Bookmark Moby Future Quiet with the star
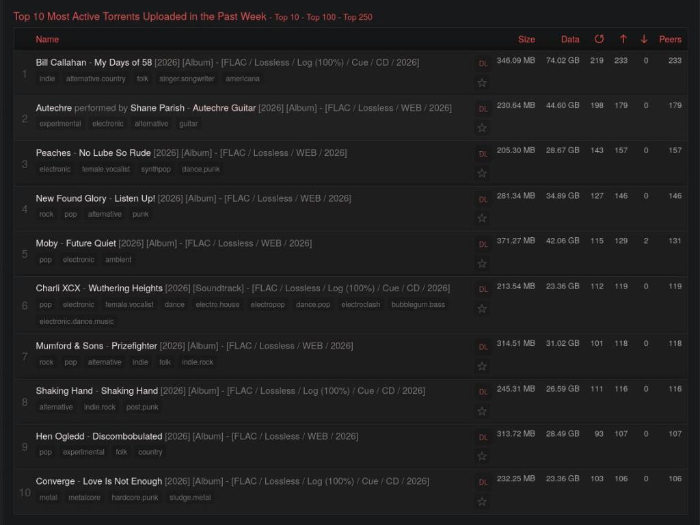Viewport: 700px width, 525px height. pyautogui.click(x=482, y=264)
